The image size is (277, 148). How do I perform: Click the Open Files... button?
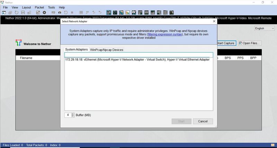pyautogui.click(x=249, y=43)
